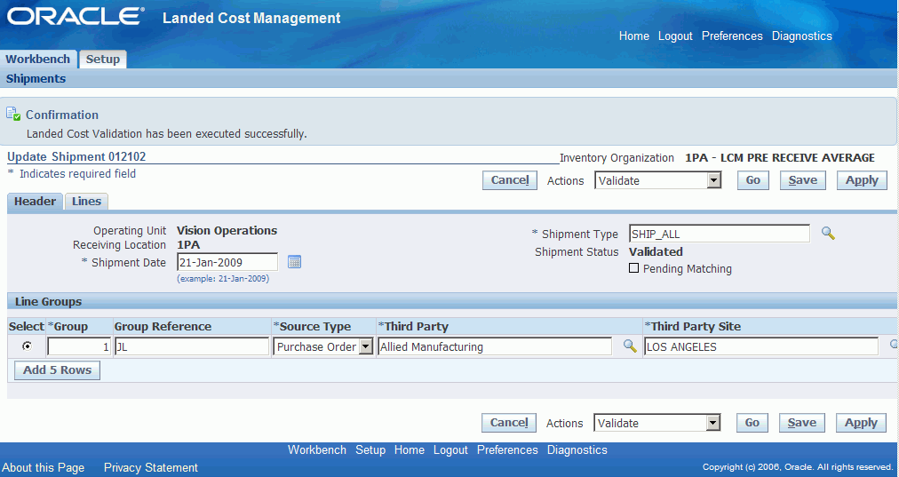Open the Home link in header

[x=633, y=36]
